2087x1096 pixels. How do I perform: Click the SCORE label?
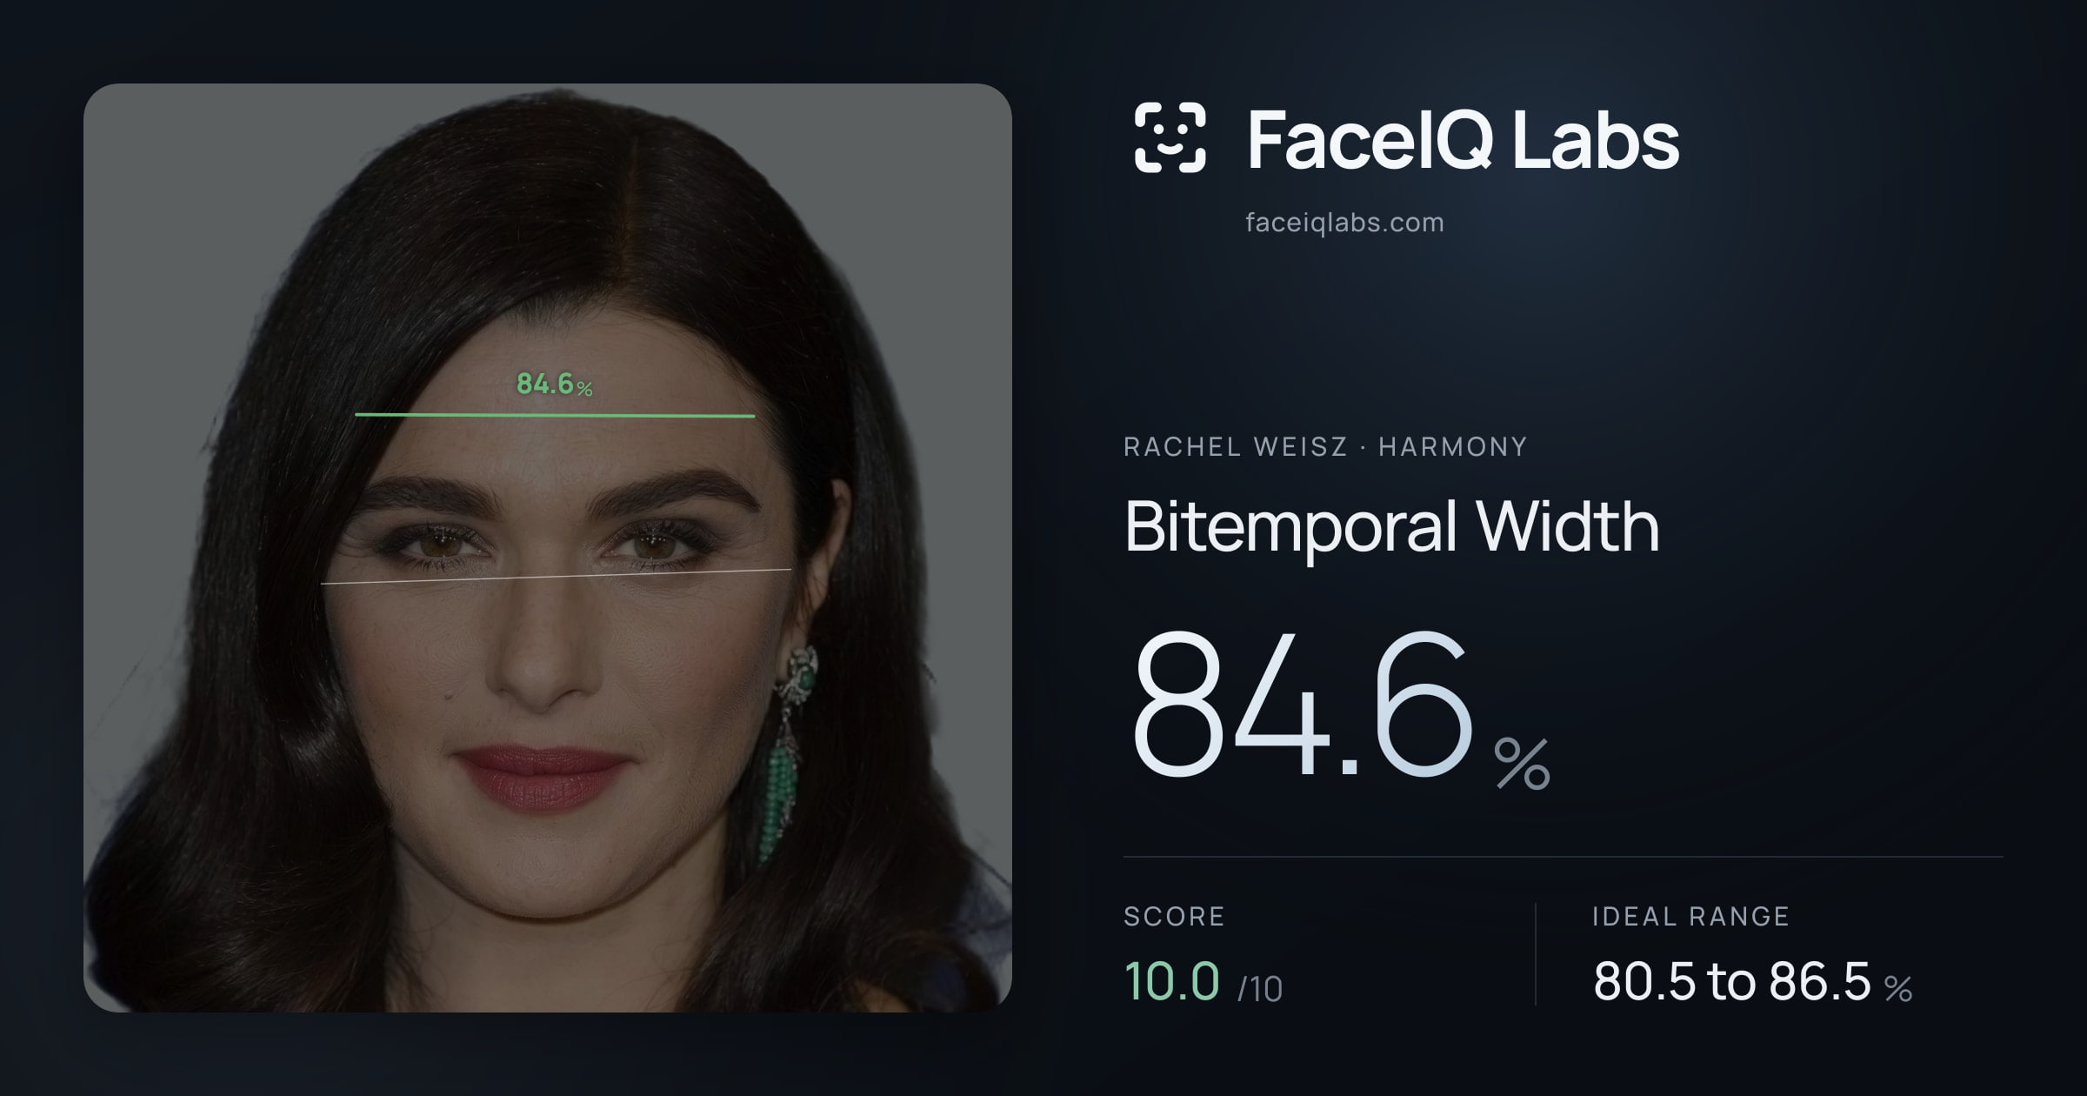point(1174,916)
